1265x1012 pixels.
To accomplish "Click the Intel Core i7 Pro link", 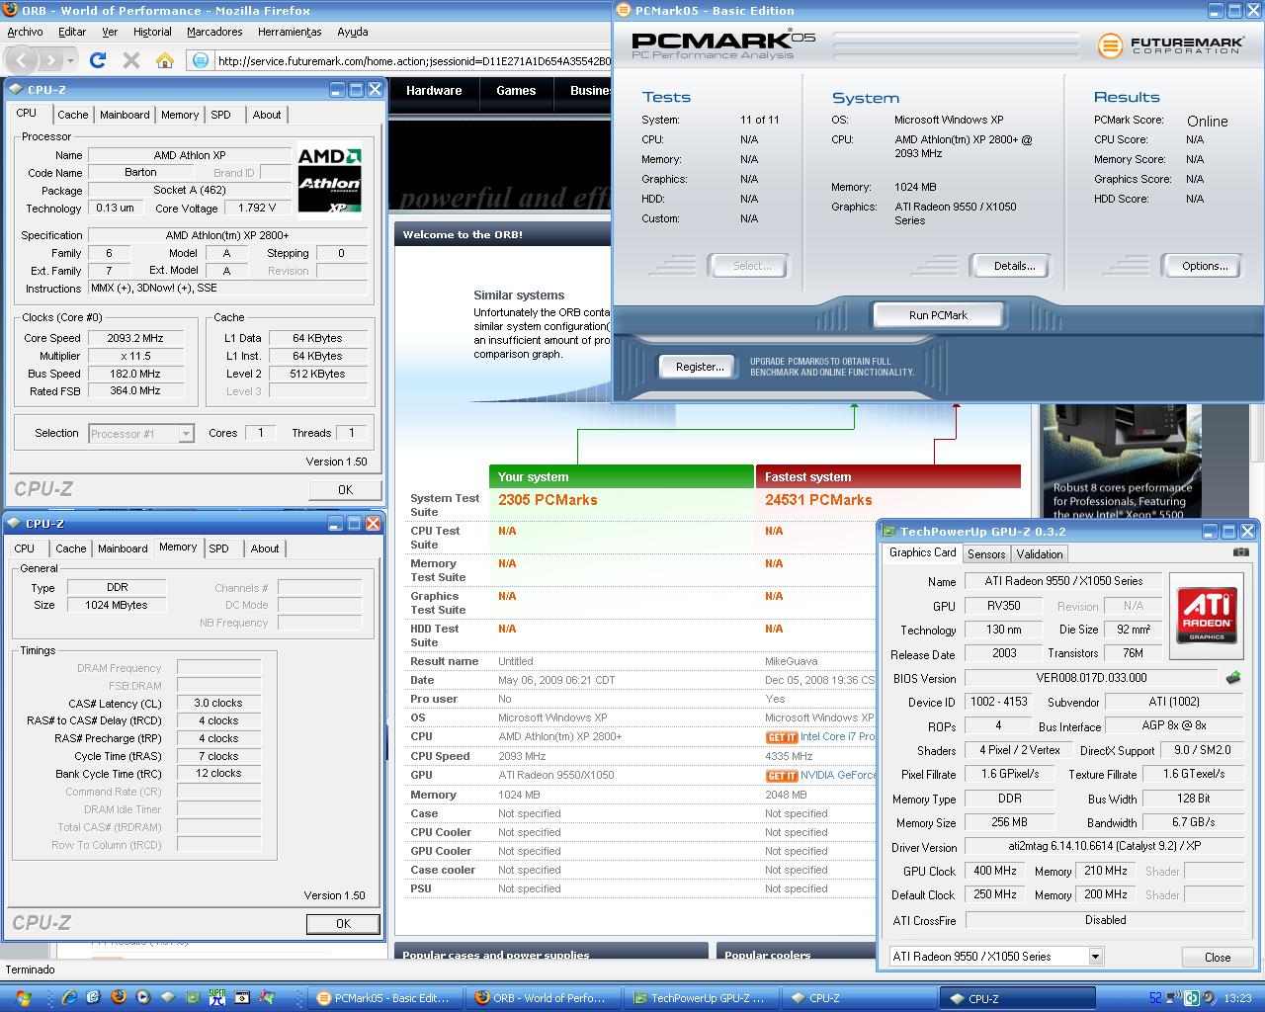I will (837, 737).
